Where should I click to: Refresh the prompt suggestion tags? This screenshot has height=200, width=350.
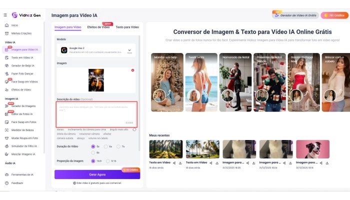click(x=134, y=129)
